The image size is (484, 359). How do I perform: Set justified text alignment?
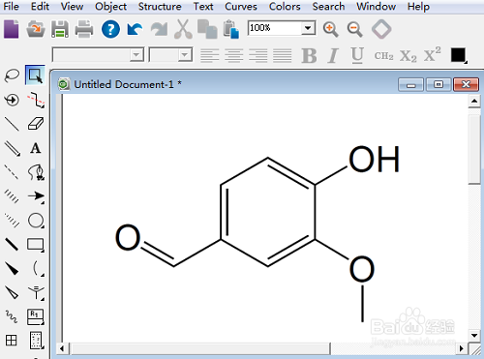283,55
